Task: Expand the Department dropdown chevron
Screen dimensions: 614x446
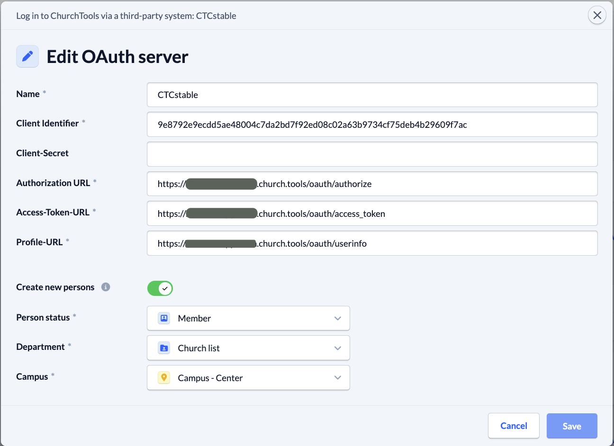Action: 338,348
